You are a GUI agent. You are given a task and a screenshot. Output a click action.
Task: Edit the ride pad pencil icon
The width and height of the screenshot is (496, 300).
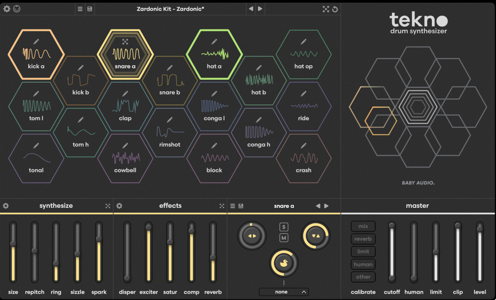tap(303, 93)
